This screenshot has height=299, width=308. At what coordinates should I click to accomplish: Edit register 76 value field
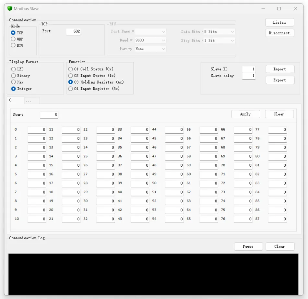[x=243, y=219]
